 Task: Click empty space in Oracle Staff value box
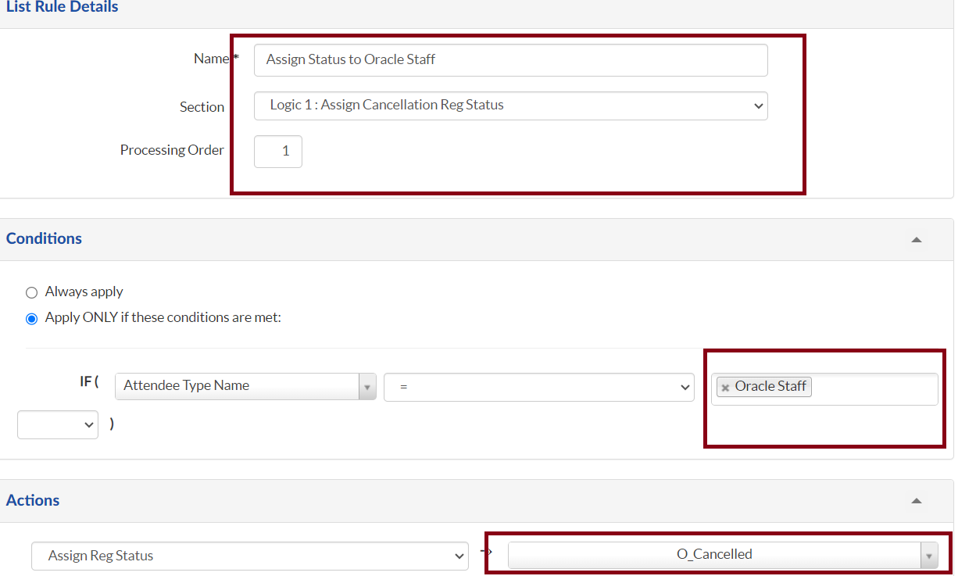coord(874,388)
